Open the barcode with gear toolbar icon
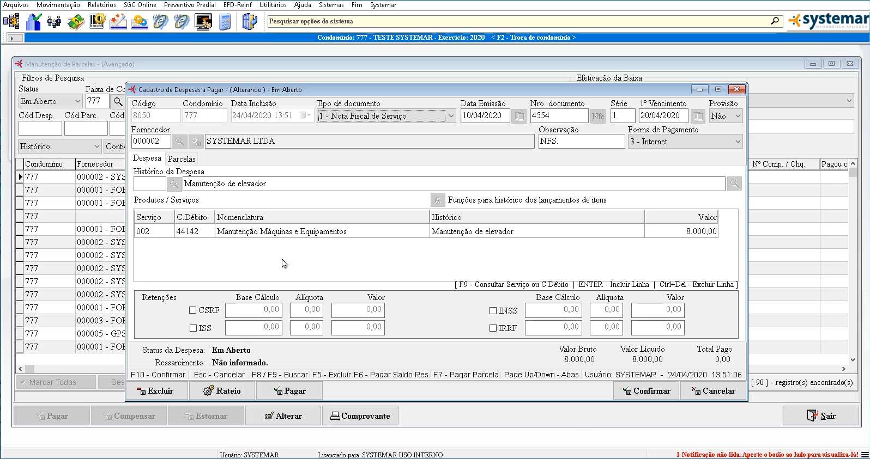This screenshot has width=870, height=459. (x=96, y=22)
